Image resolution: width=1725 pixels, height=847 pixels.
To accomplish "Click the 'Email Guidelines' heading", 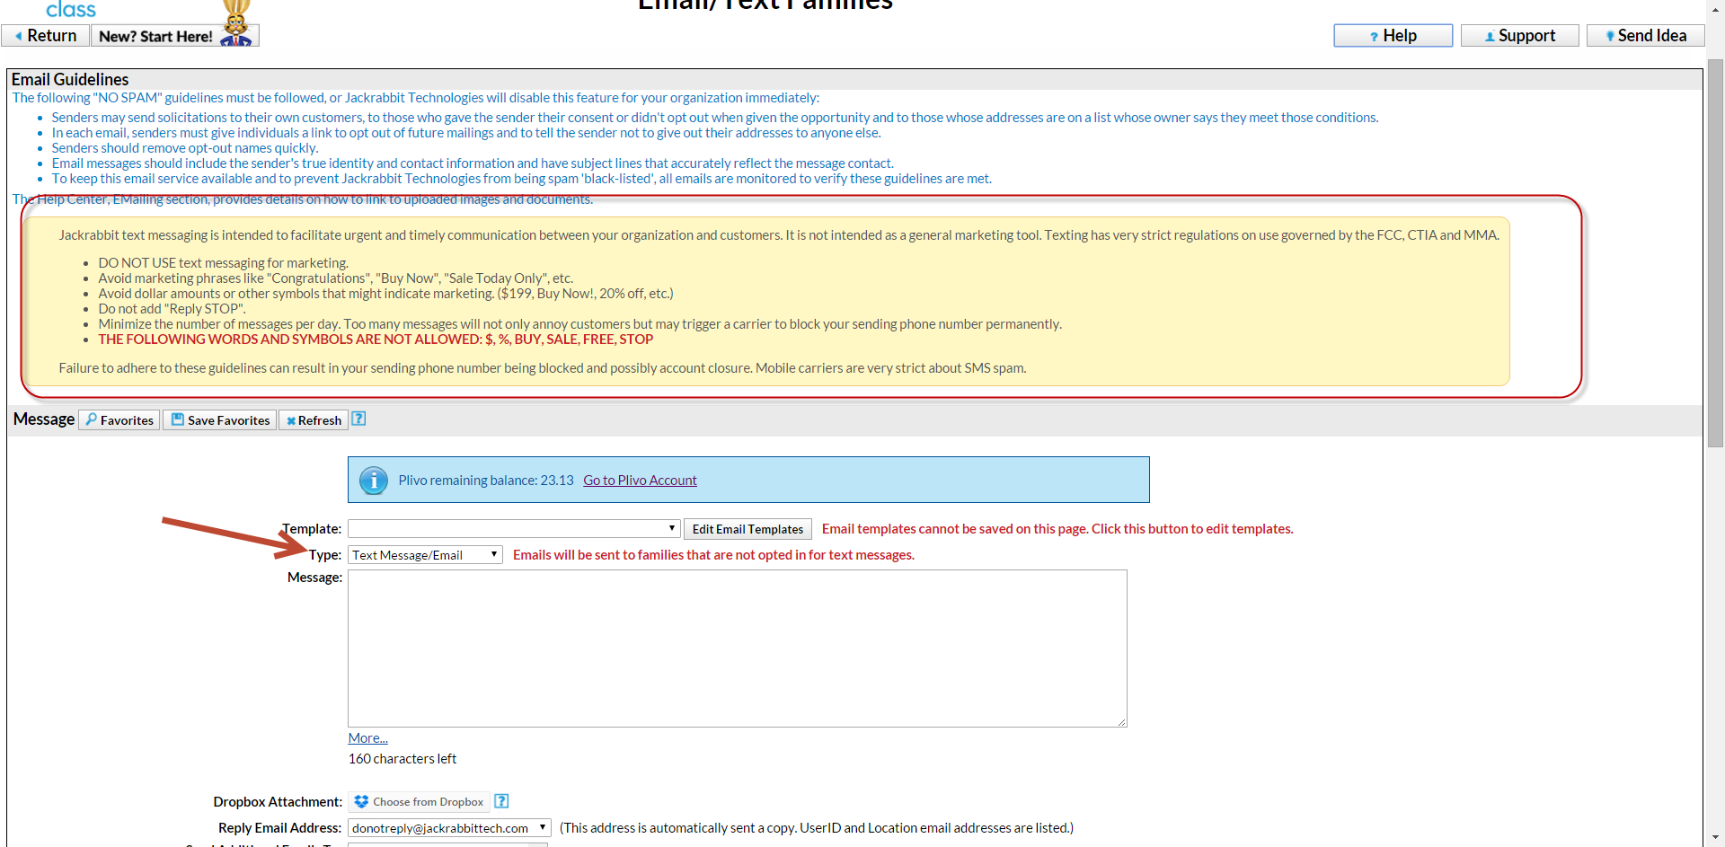I will [x=70, y=80].
